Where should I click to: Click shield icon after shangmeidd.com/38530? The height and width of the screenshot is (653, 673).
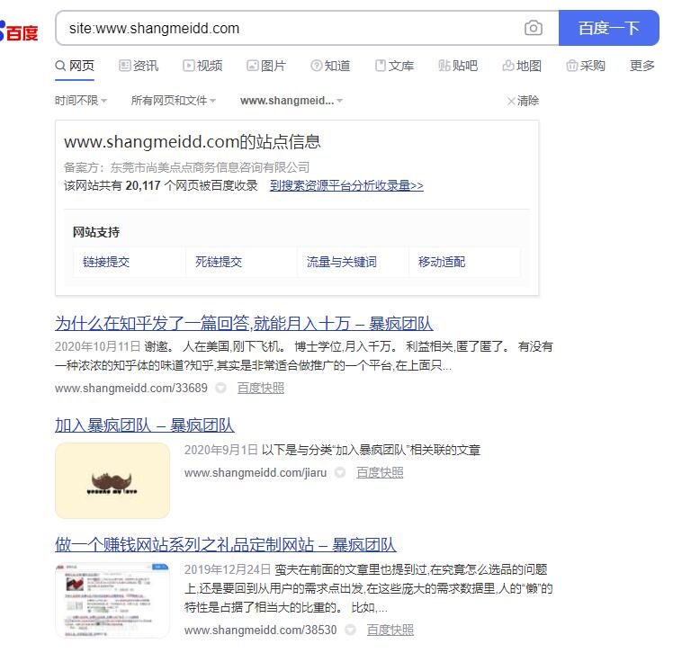[x=350, y=630]
